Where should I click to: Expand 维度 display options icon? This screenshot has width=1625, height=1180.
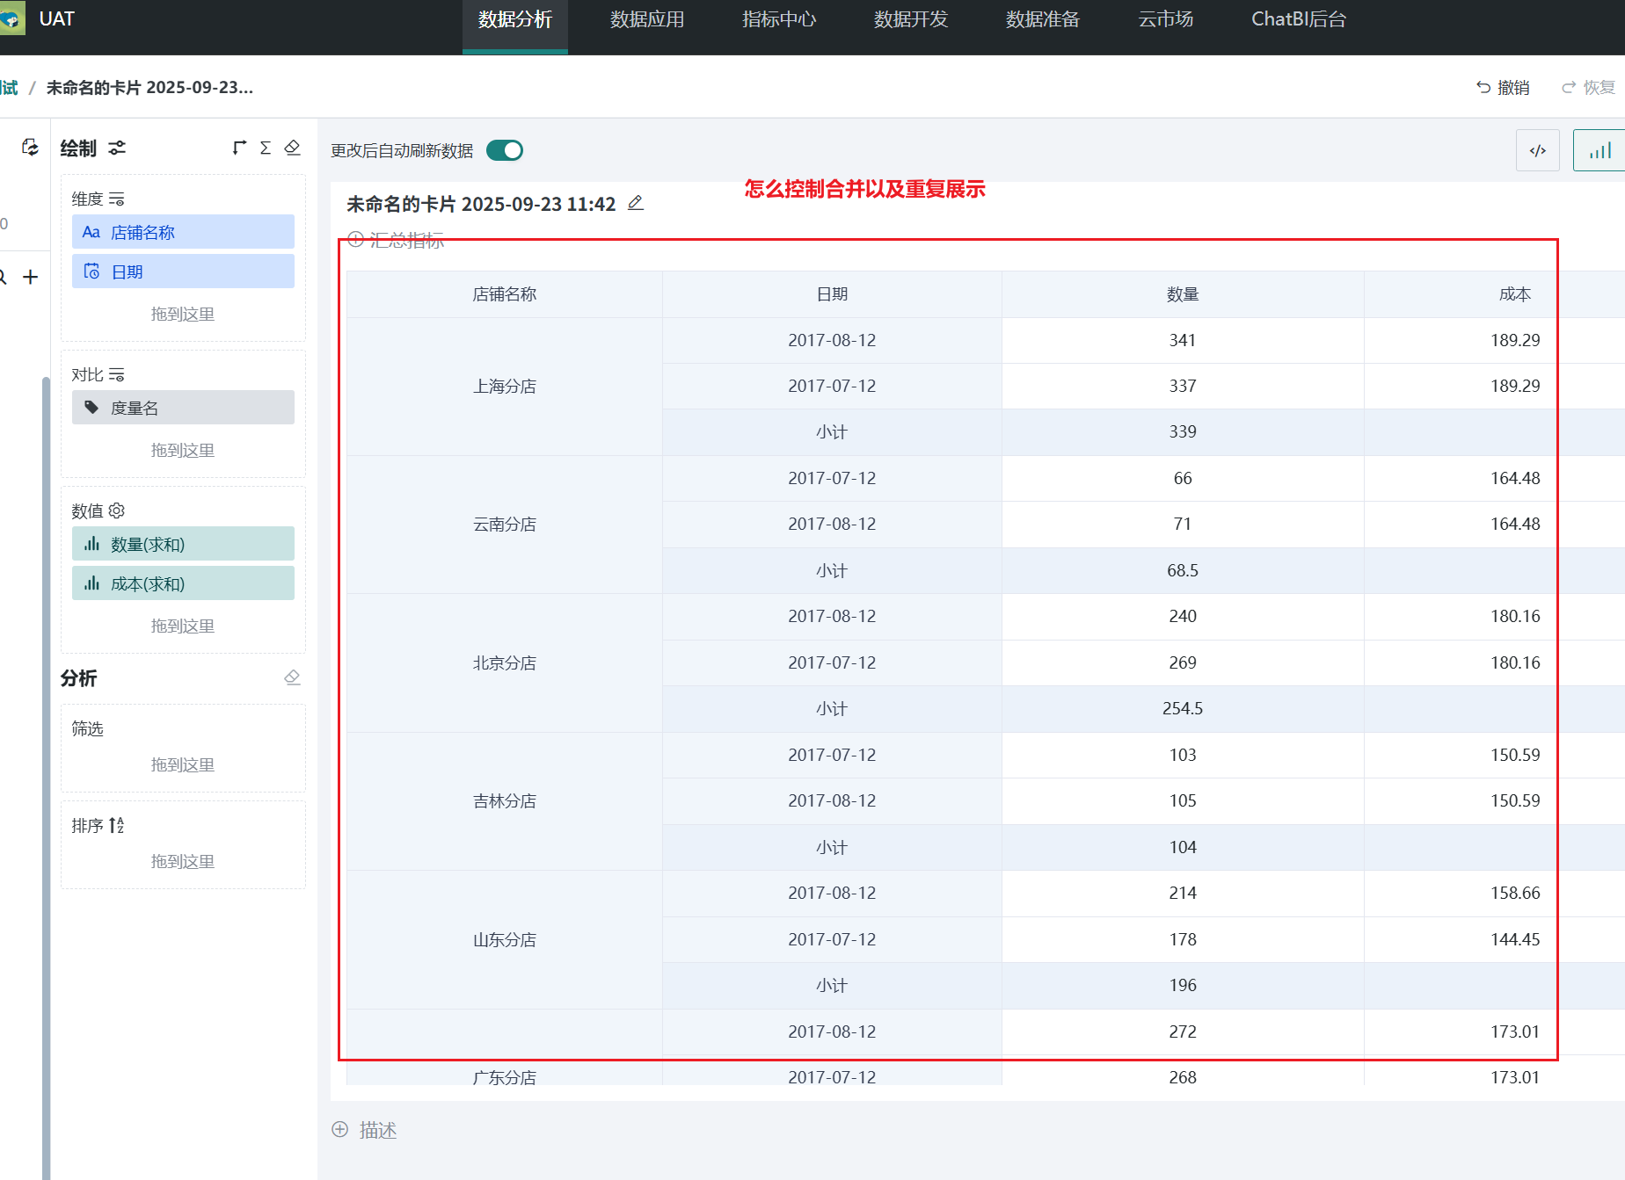pyautogui.click(x=117, y=199)
